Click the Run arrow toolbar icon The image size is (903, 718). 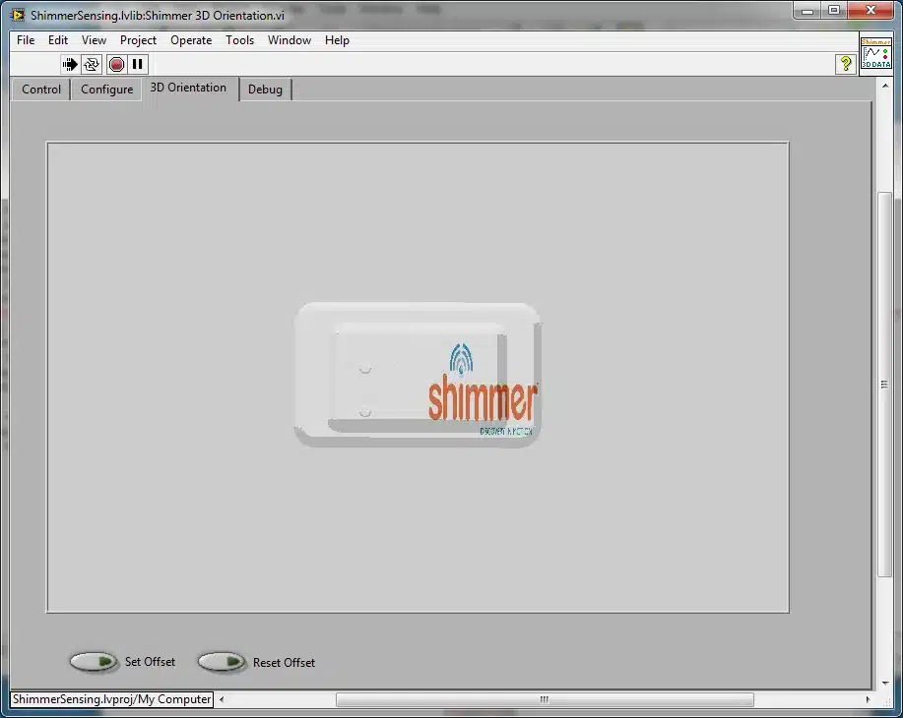pyautogui.click(x=70, y=64)
